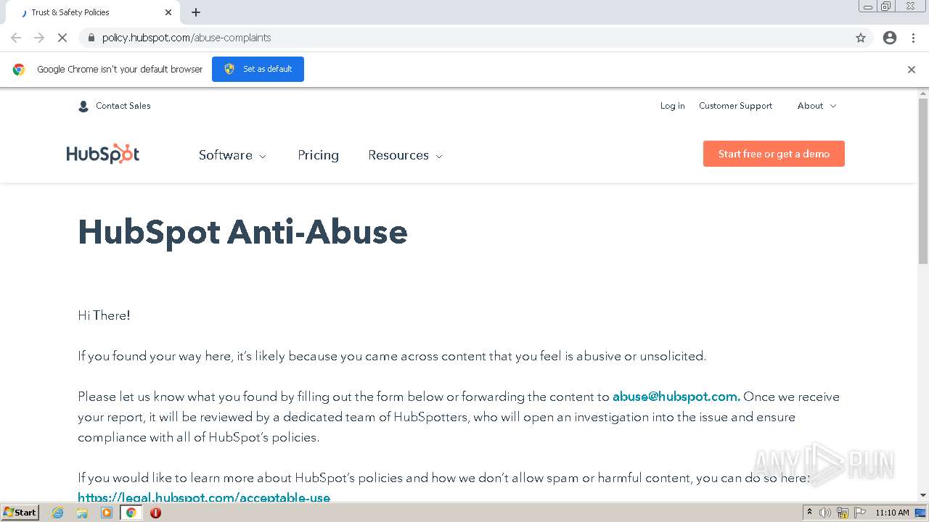
Task: Open the Chrome three-dot menu
Action: pos(913,38)
